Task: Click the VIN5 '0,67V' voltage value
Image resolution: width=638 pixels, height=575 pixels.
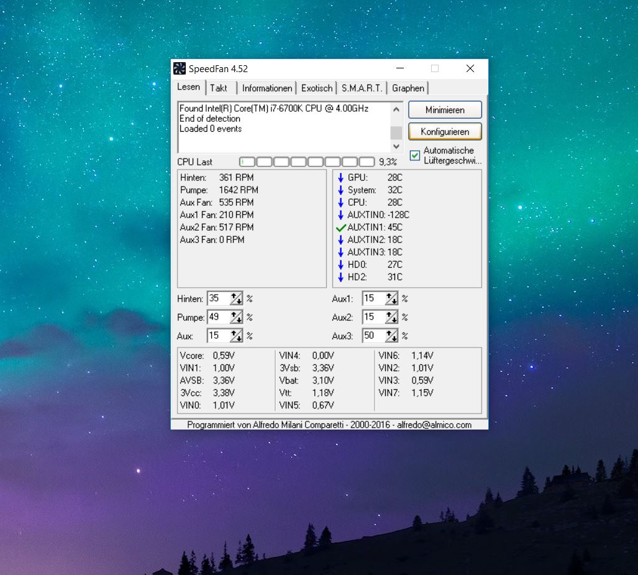Action: 323,405
